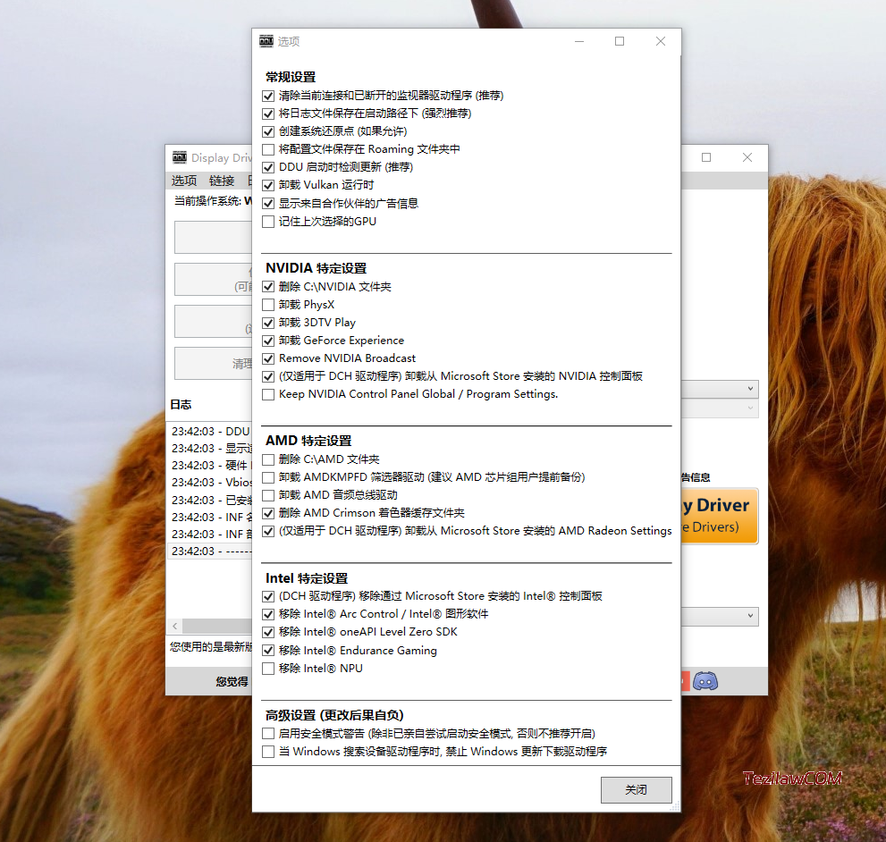Maximize the 选项 dialog window
The image size is (886, 842).
(620, 41)
